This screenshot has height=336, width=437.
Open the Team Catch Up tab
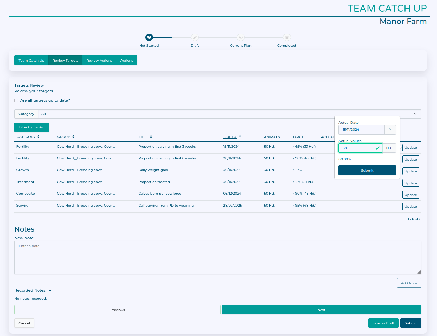(31, 61)
